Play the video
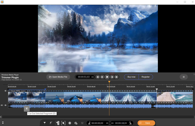Image resolution: width=195 pixels, height=126 pixels. point(107,77)
